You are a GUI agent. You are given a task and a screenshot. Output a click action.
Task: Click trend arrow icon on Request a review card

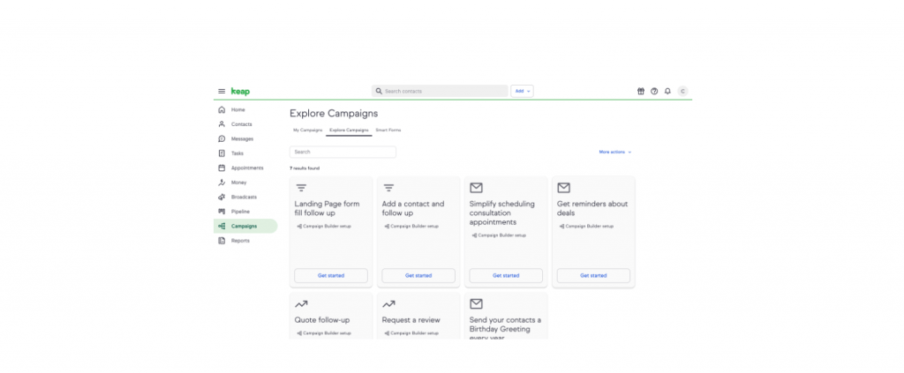tap(388, 304)
